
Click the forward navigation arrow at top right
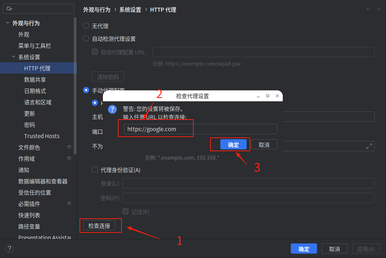pyautogui.click(x=378, y=9)
